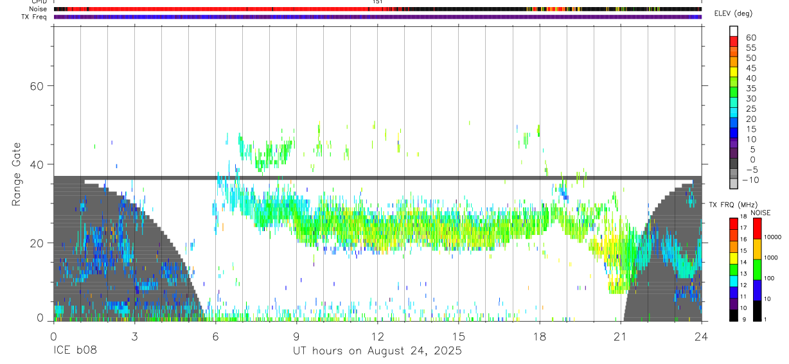Click the '35' label on the ELEV color bar

point(750,89)
